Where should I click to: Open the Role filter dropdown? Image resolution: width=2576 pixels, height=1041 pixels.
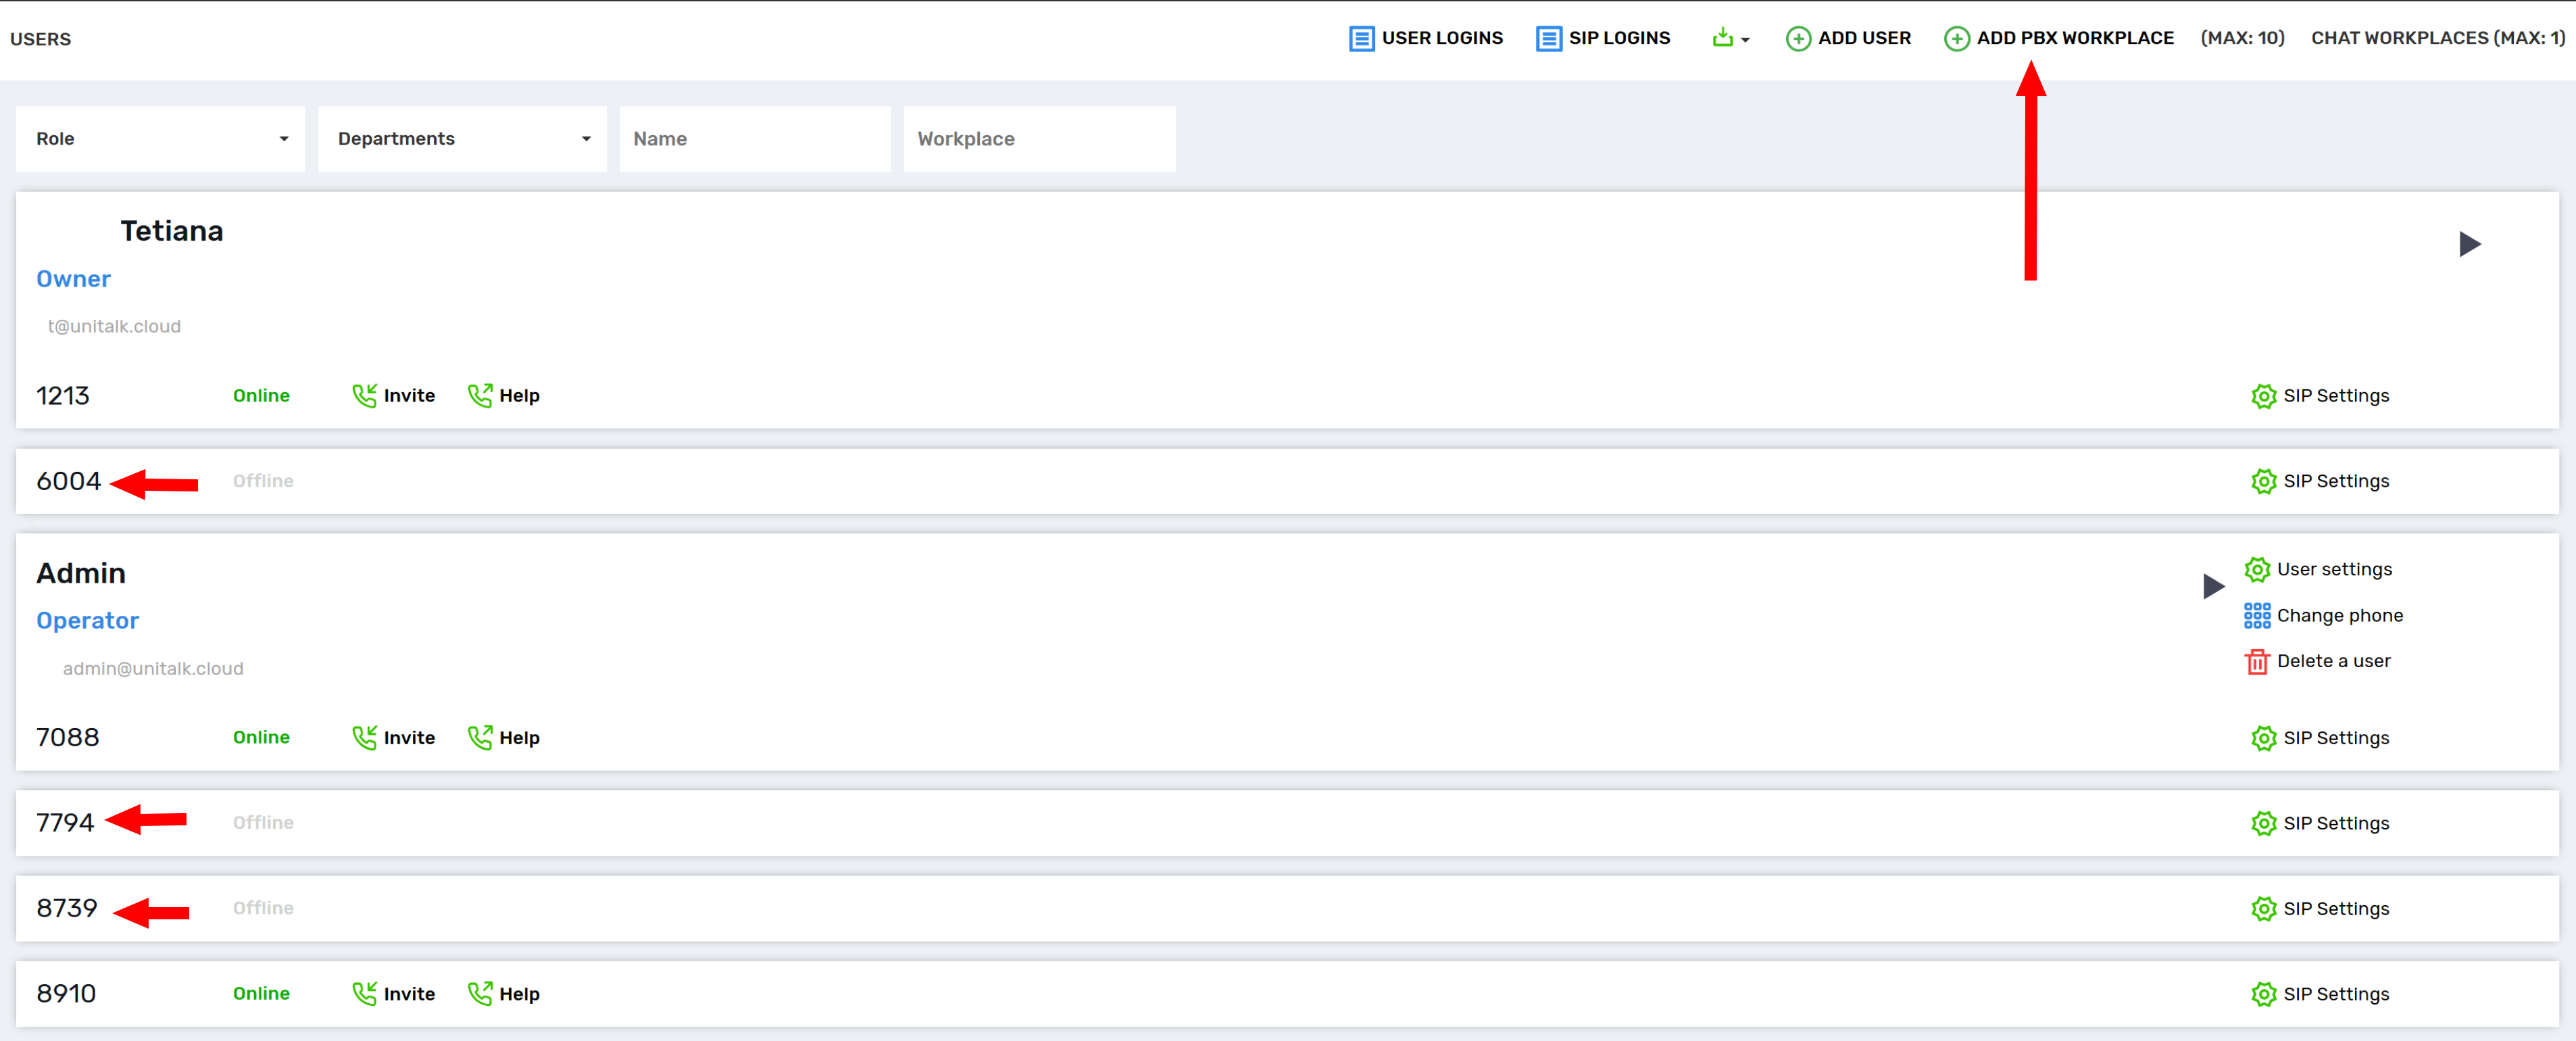[x=161, y=139]
